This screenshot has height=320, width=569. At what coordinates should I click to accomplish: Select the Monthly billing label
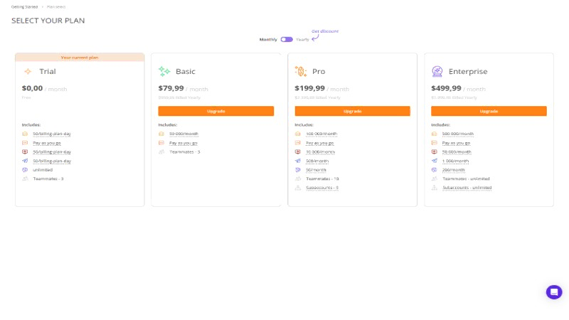pos(268,40)
